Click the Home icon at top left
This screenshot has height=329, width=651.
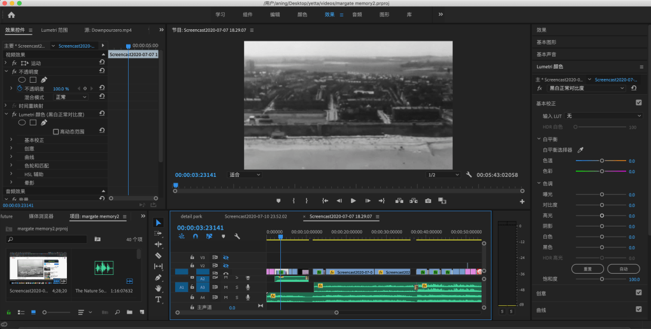(11, 14)
